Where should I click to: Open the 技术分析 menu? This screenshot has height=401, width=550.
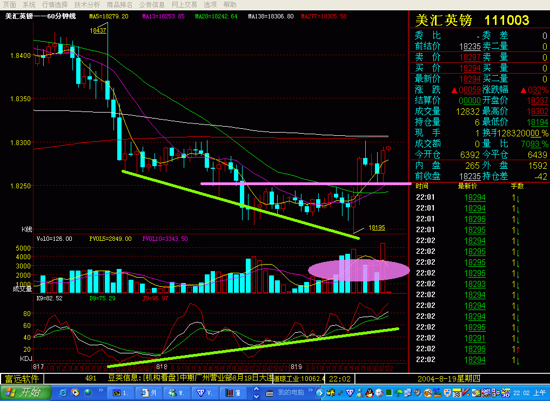(87, 4)
